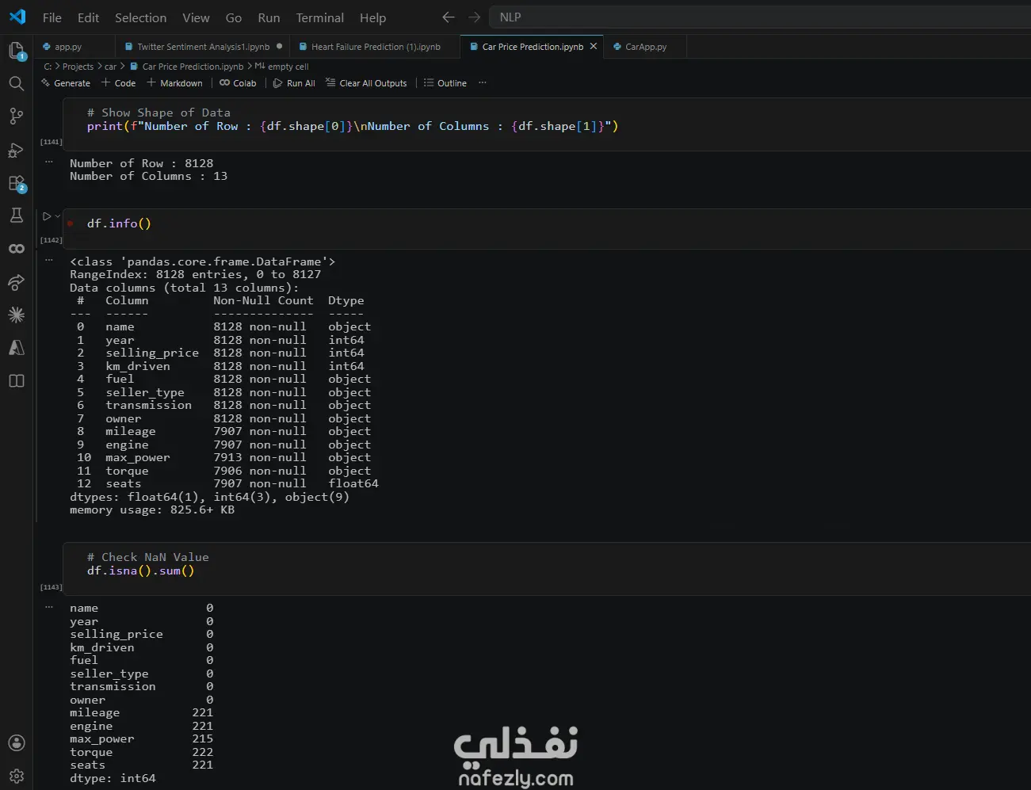
Task: Open the Car Price Prediction.ipynb breadcrumb
Action: [186, 67]
